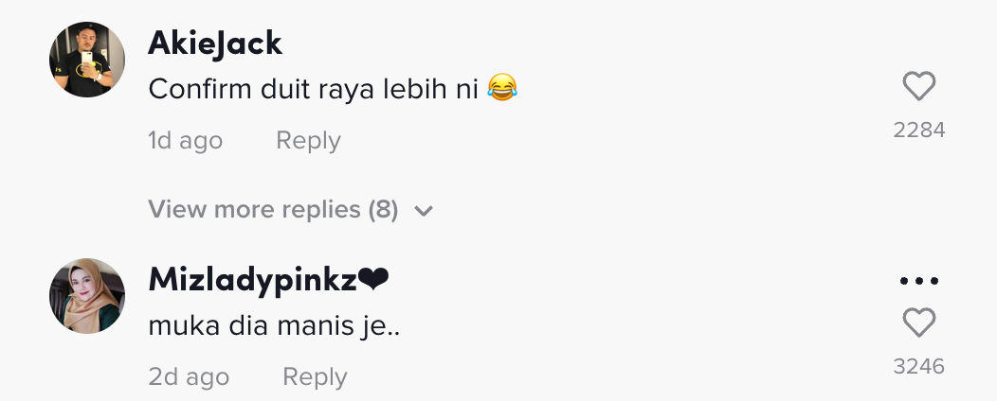Reply to the muka dia manis comment
The image size is (997, 401).
click(x=315, y=377)
